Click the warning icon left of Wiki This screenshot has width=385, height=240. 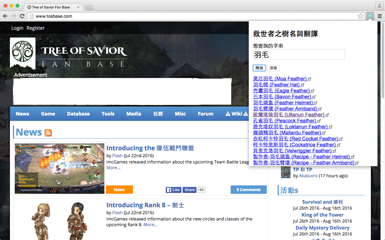point(228,114)
